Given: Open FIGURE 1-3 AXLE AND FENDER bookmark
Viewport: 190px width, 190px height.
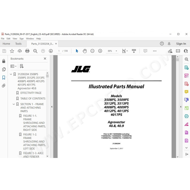Looking at the screenshot, I should [x=33, y=155].
